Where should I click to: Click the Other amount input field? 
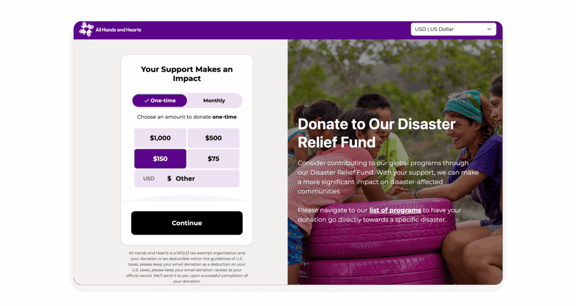(x=201, y=179)
